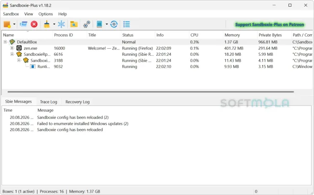
Task: Open Support Sandboxie-Plus on Patreon link
Action: coord(270,25)
